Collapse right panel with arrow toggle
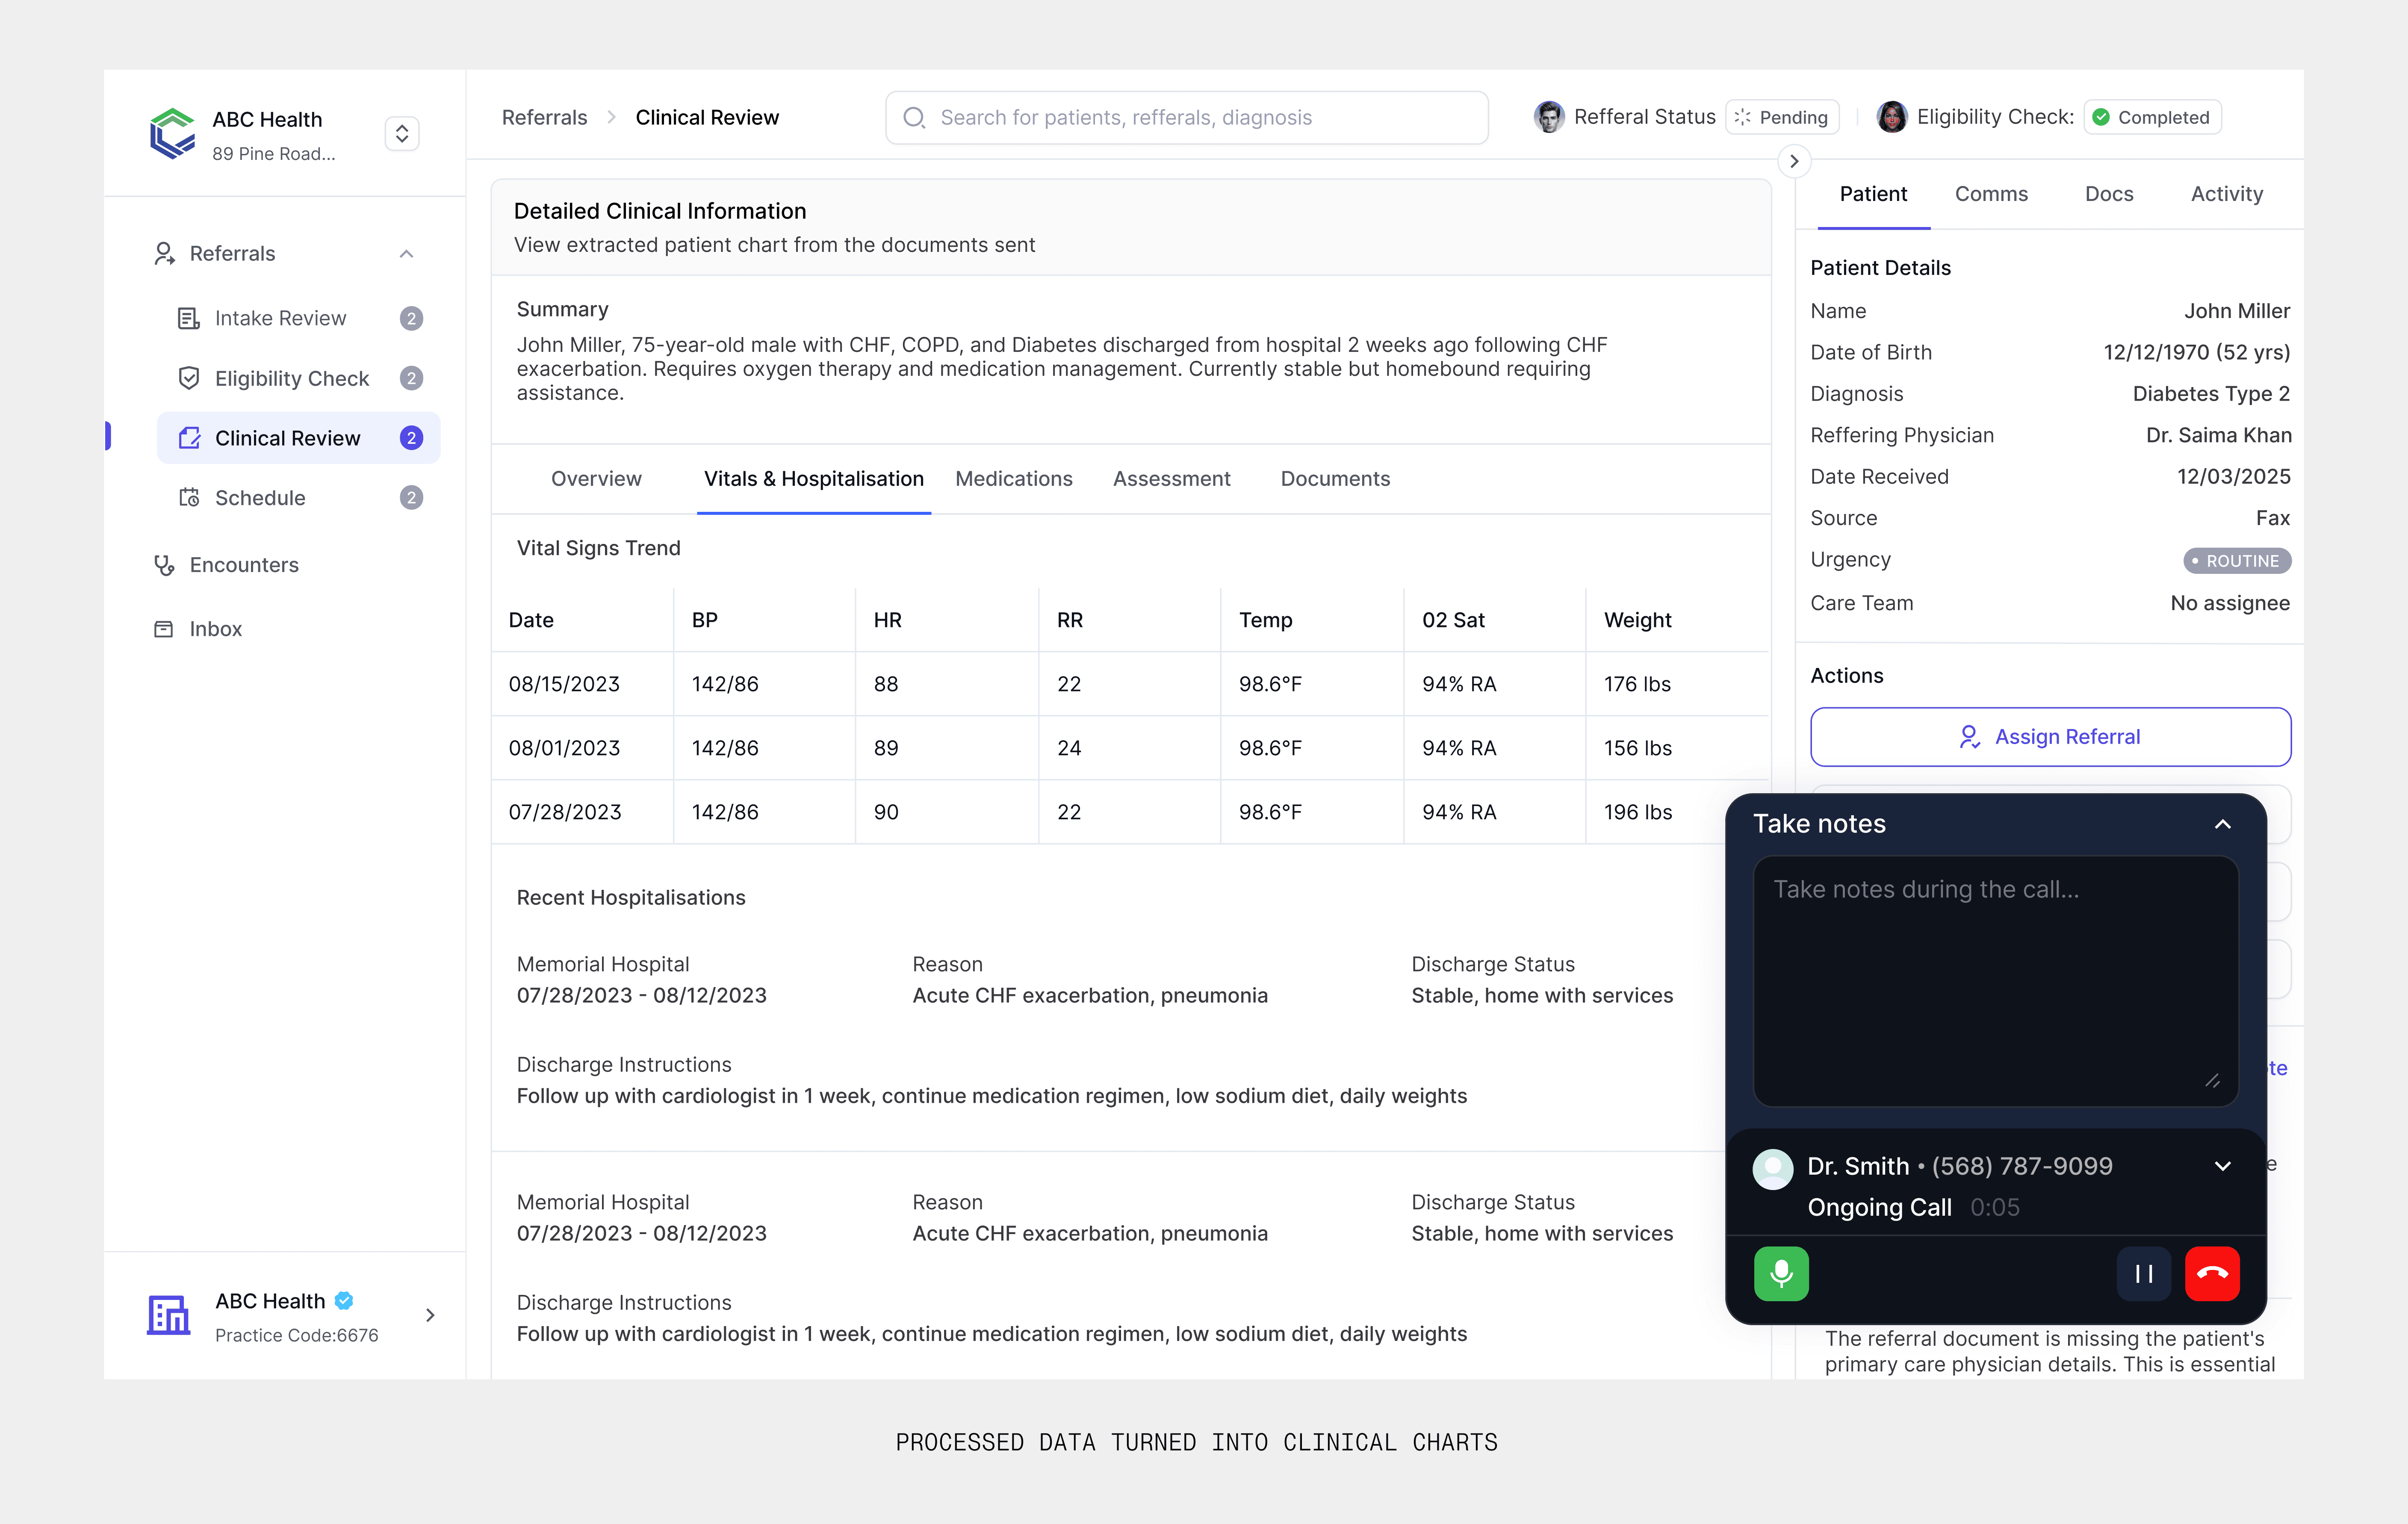This screenshot has height=1524, width=2408. click(1794, 161)
